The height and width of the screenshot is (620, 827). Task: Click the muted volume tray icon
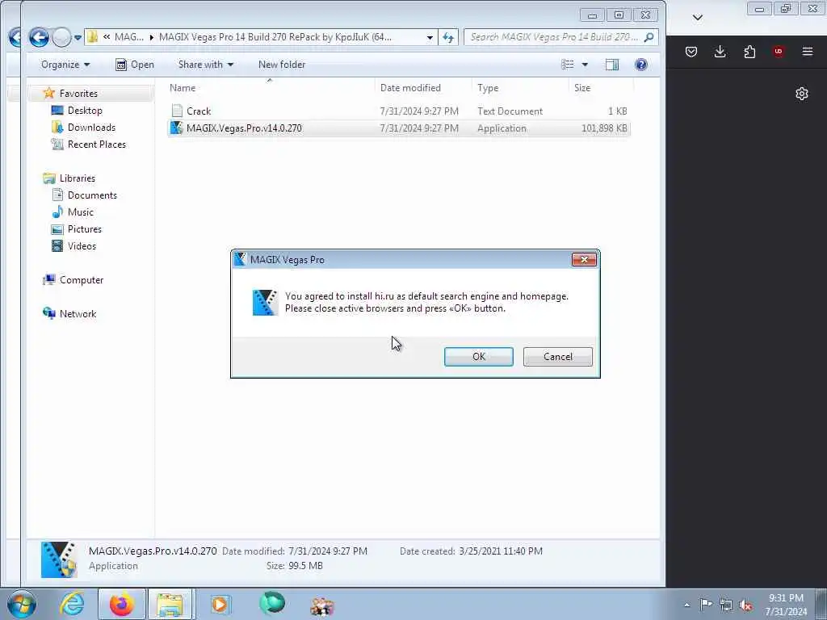tap(745, 605)
